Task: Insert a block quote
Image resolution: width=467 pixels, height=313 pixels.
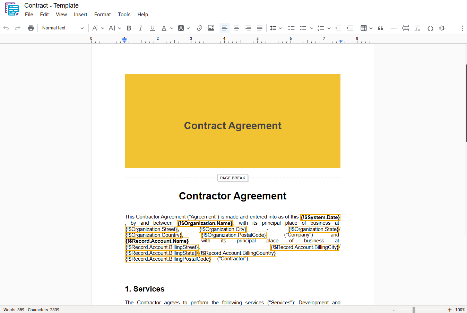Action: 380,28
